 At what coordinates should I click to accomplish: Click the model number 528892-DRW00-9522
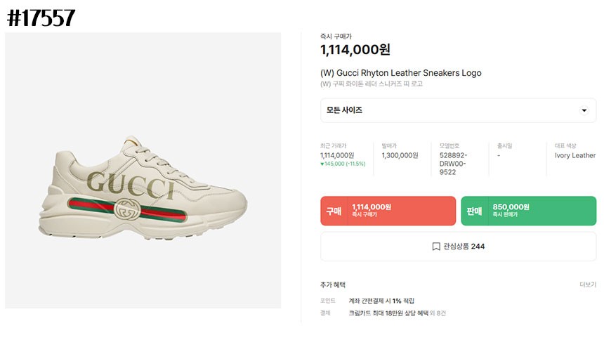(454, 164)
